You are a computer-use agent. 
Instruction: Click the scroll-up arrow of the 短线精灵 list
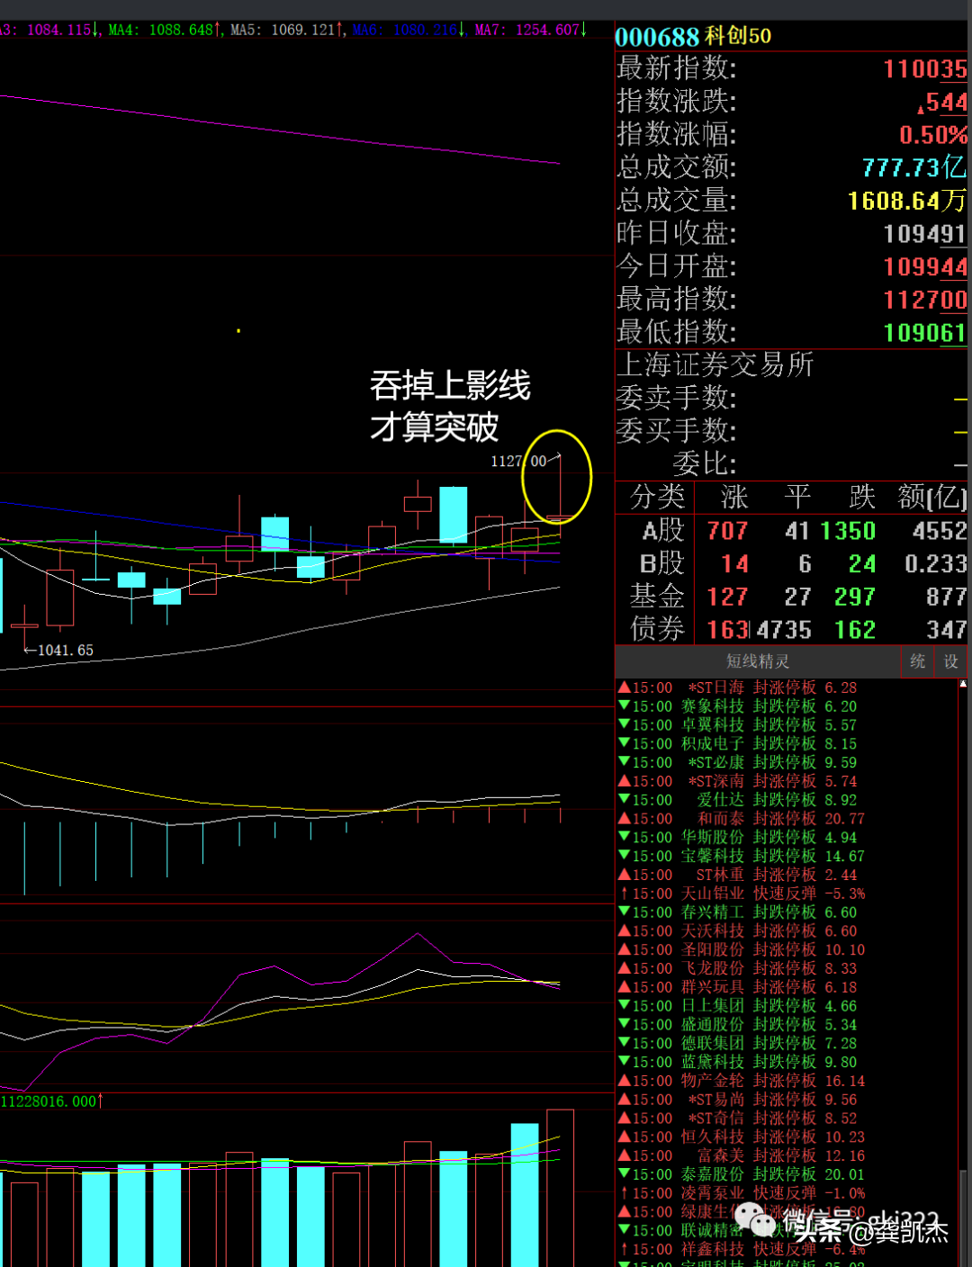[x=963, y=685]
